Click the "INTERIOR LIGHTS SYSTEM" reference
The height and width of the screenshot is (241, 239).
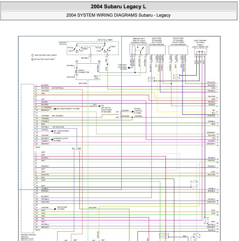coord(60,140)
